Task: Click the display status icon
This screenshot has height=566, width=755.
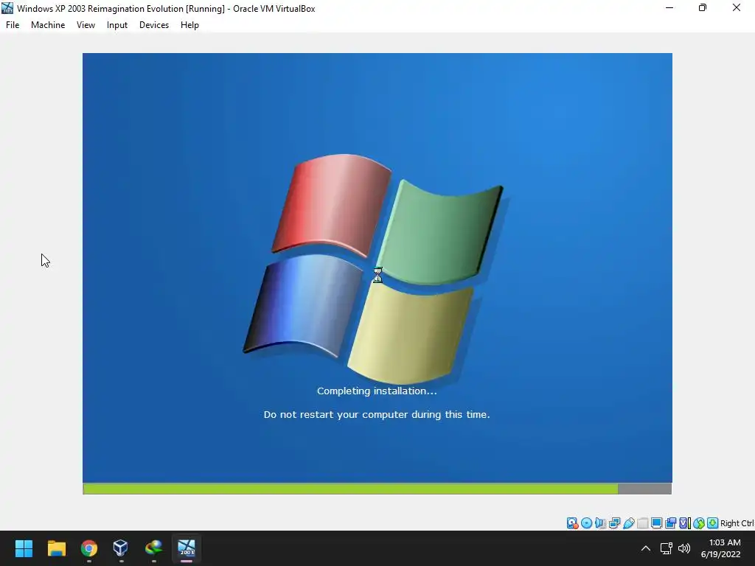Action: point(656,523)
